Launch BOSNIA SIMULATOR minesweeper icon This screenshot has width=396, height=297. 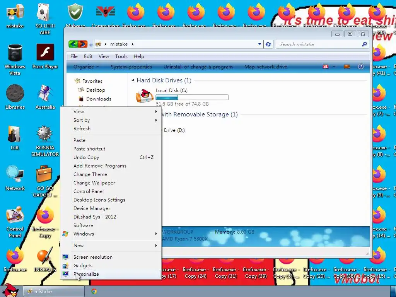[x=45, y=141]
